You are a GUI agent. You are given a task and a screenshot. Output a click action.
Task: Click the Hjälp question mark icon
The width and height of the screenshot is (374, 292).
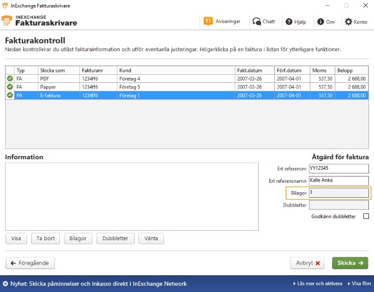[x=289, y=22]
